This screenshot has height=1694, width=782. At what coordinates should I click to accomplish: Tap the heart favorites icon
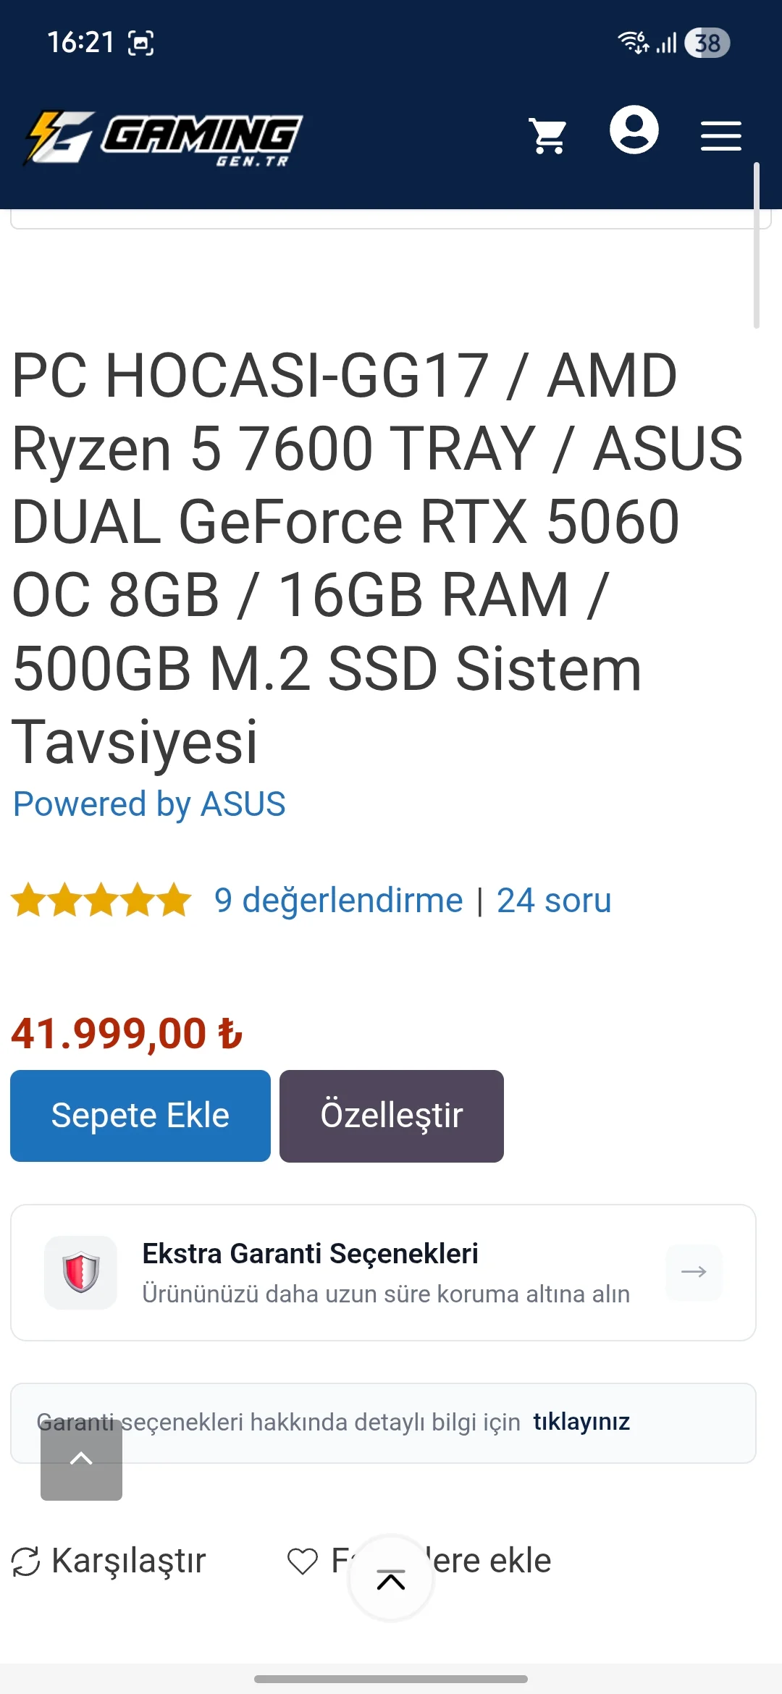pyautogui.click(x=303, y=1562)
